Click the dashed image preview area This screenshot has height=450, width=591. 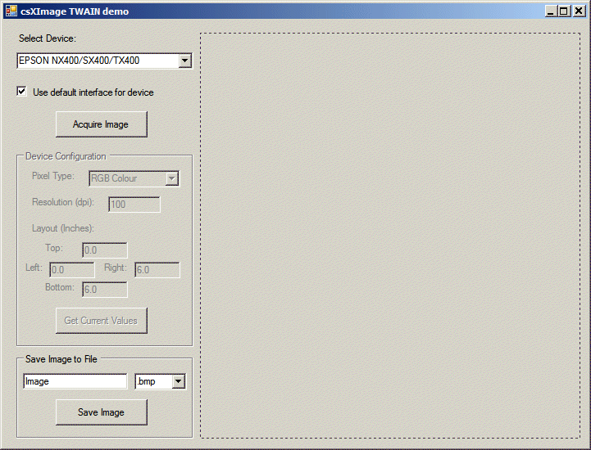[390, 236]
